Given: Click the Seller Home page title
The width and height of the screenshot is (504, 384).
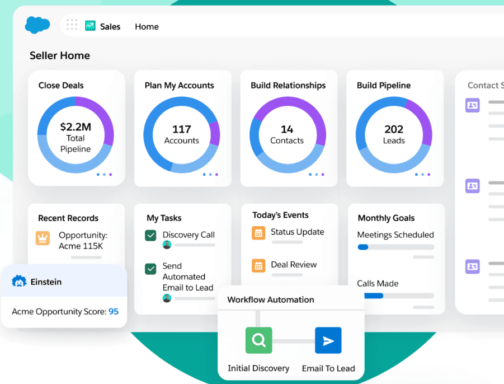Looking at the screenshot, I should click(60, 55).
